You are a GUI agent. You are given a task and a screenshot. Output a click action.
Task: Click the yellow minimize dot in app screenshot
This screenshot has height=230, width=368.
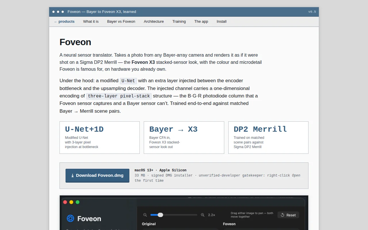pos(71,202)
